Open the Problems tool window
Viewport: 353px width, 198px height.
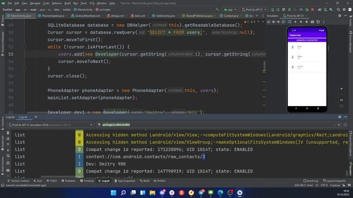point(68,181)
